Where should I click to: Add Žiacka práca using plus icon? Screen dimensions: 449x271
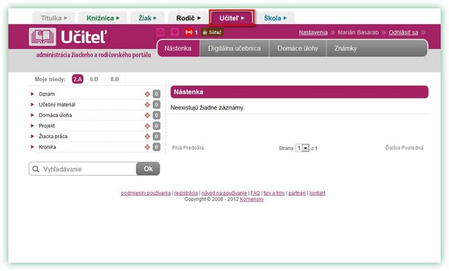point(147,137)
